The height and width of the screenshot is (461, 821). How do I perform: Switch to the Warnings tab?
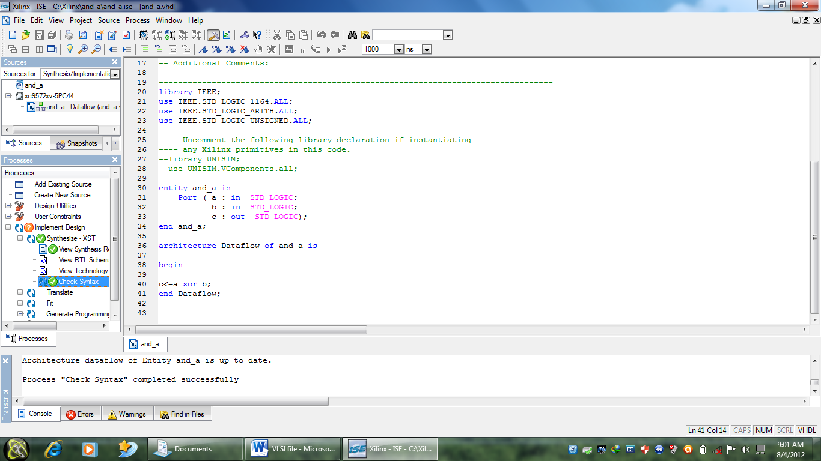click(x=127, y=414)
